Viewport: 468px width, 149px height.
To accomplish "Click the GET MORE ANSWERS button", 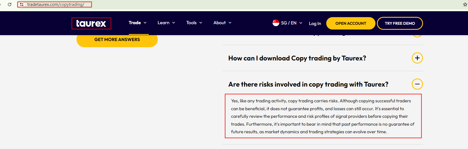I will click(x=117, y=40).
